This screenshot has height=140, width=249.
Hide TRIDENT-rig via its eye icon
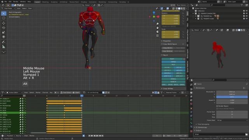247,16
